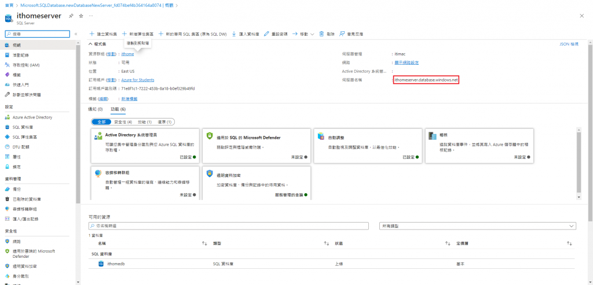The height and width of the screenshot is (285, 593).
Task: Select the Recovery (1) filter pill
Action: [x=164, y=122]
